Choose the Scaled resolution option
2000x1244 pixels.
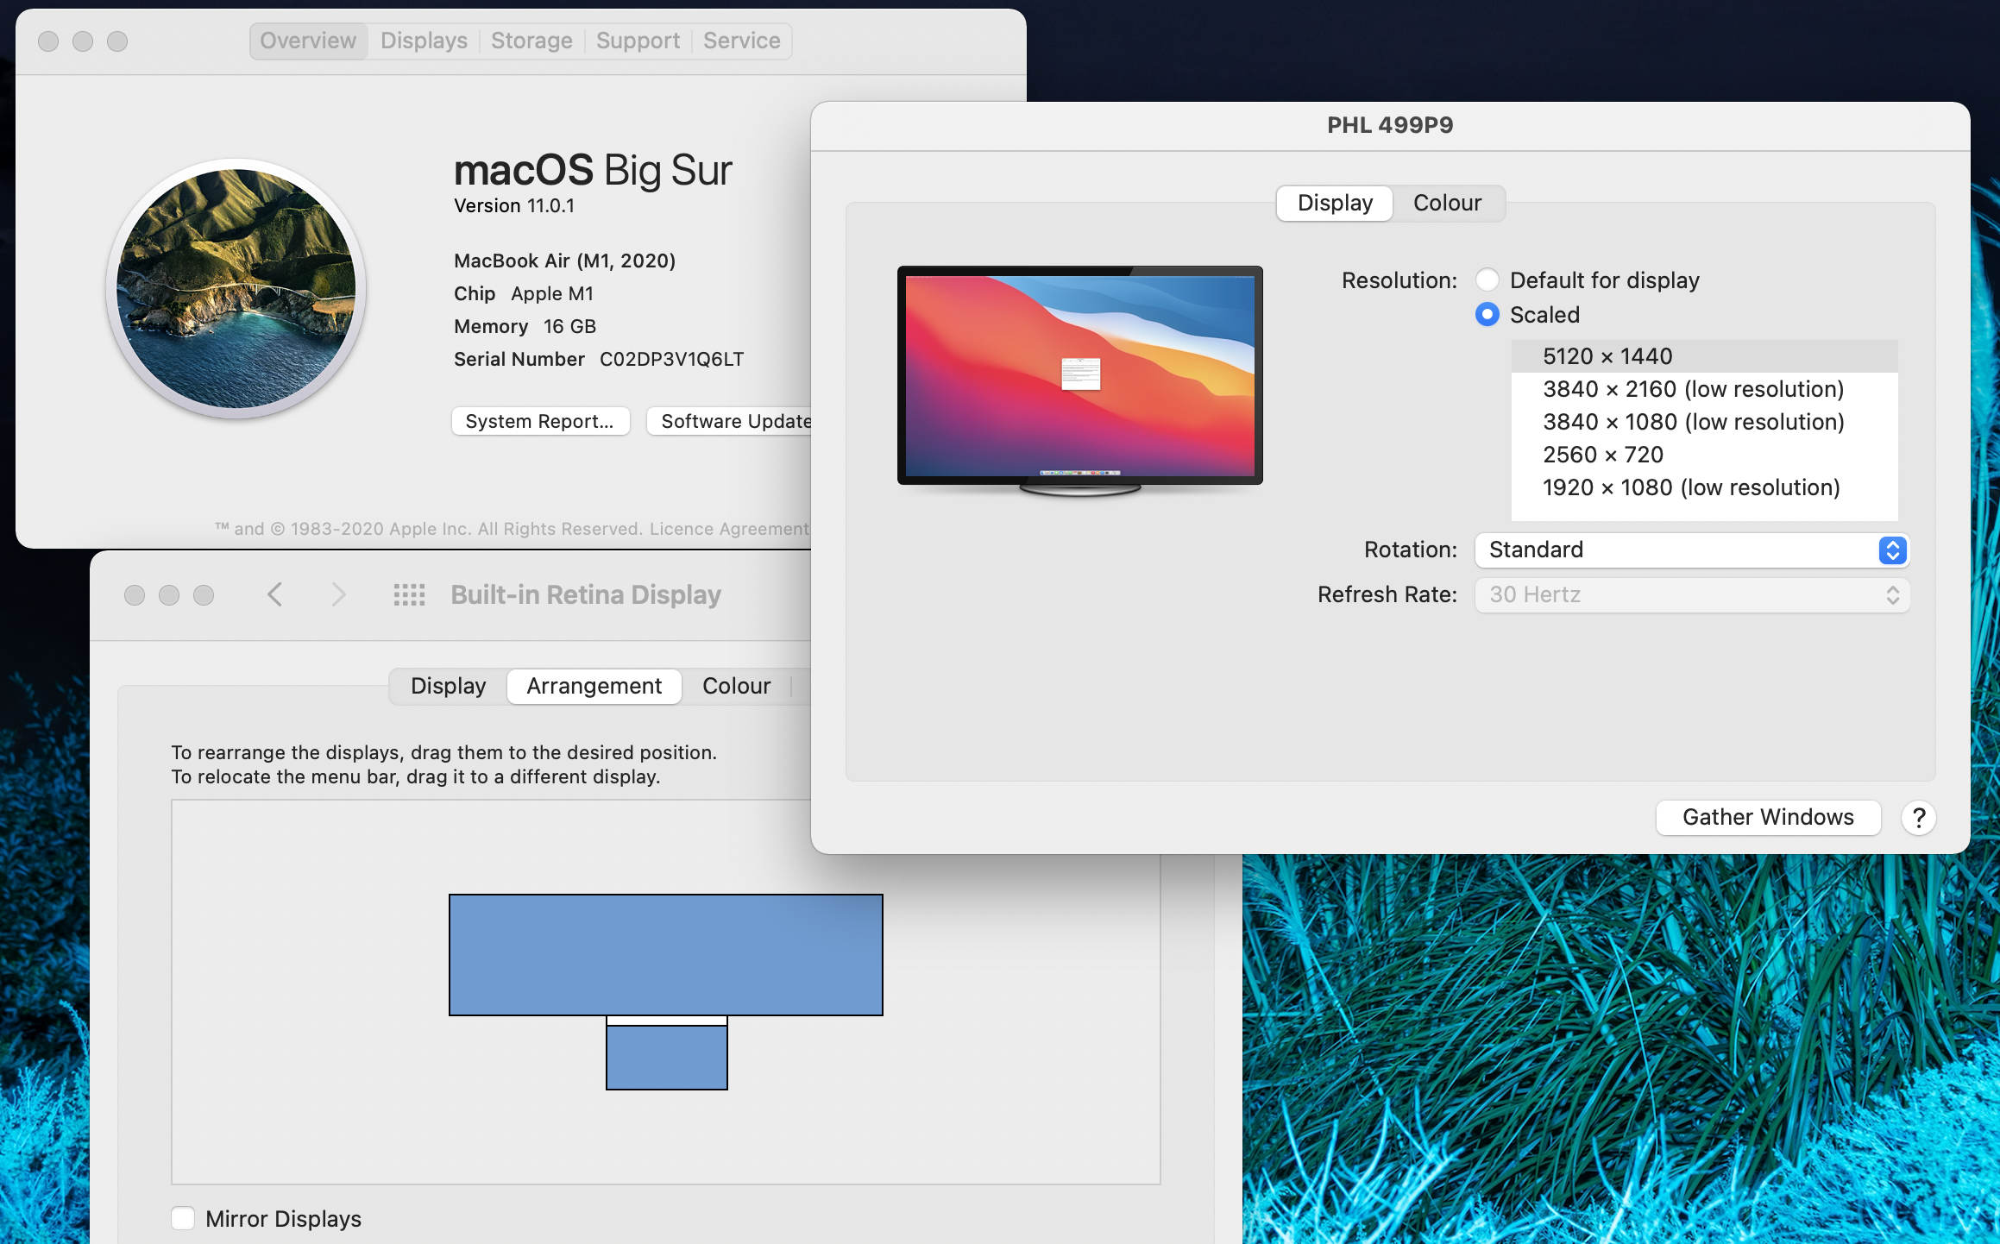1487,315
